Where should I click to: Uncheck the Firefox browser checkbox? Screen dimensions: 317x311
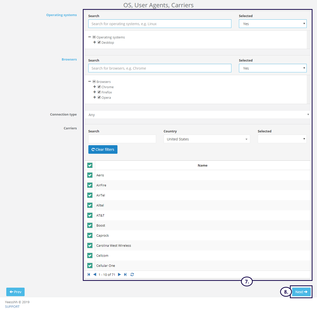(x=99, y=92)
